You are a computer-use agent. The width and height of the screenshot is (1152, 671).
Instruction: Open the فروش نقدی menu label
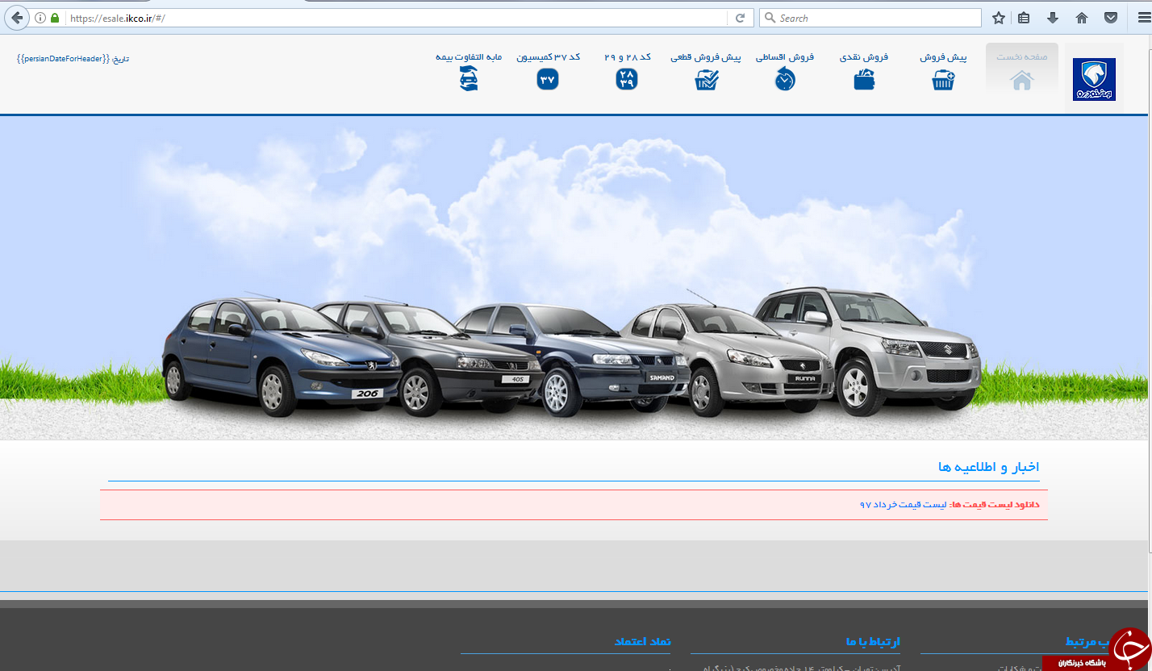tap(864, 56)
